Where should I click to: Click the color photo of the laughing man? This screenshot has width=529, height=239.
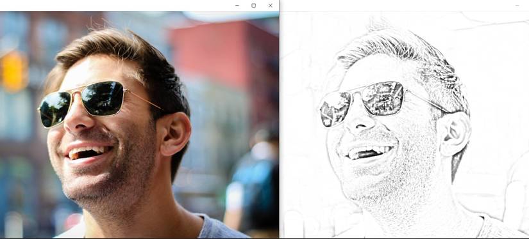(139, 125)
